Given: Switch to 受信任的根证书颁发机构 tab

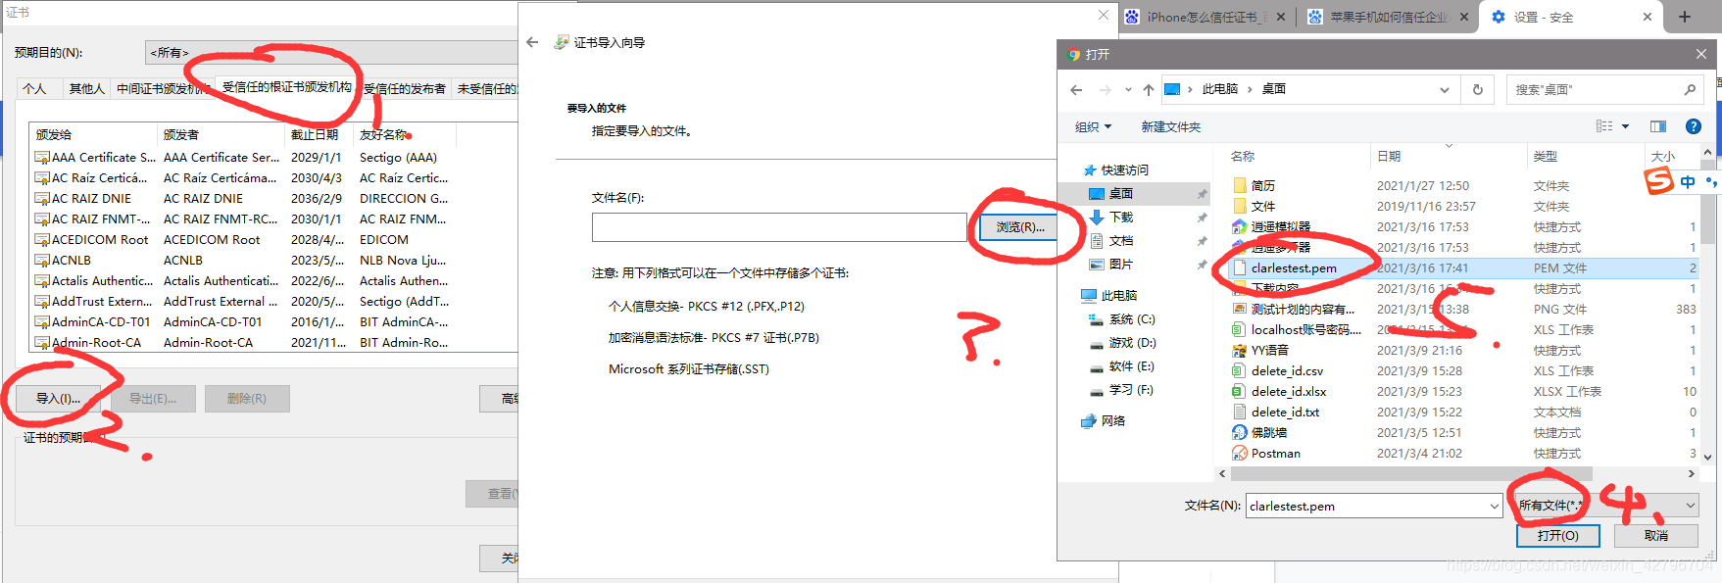Looking at the screenshot, I should [x=286, y=87].
